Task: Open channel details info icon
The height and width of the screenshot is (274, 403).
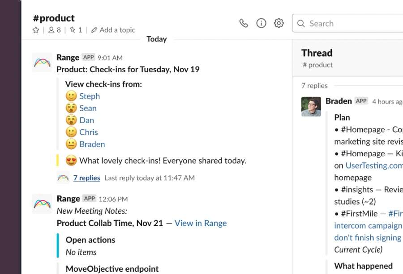Action: tap(261, 23)
